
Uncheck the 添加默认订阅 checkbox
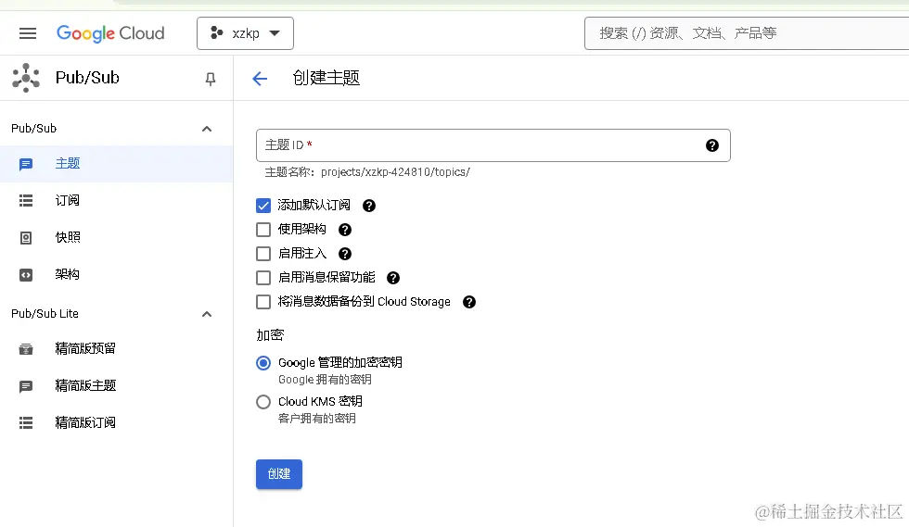263,206
